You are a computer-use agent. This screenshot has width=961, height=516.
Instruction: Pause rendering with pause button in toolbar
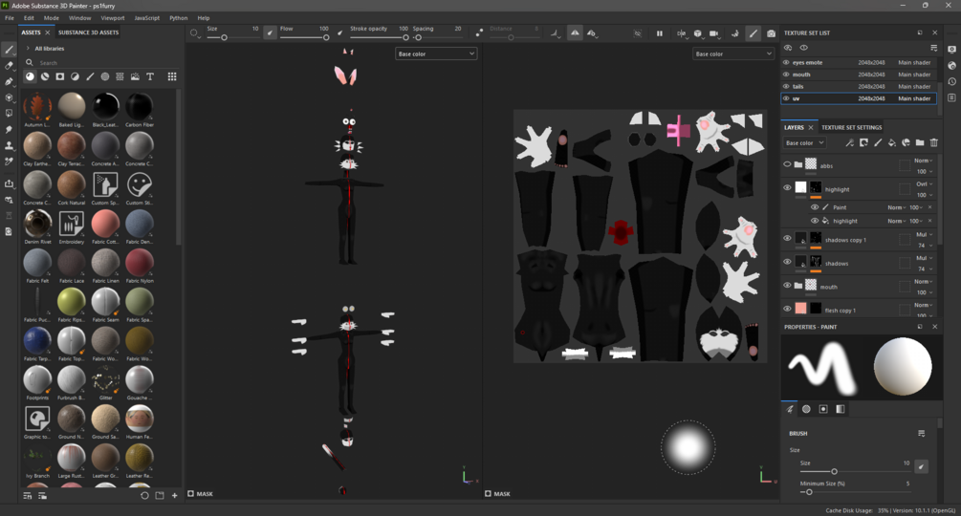click(x=660, y=33)
